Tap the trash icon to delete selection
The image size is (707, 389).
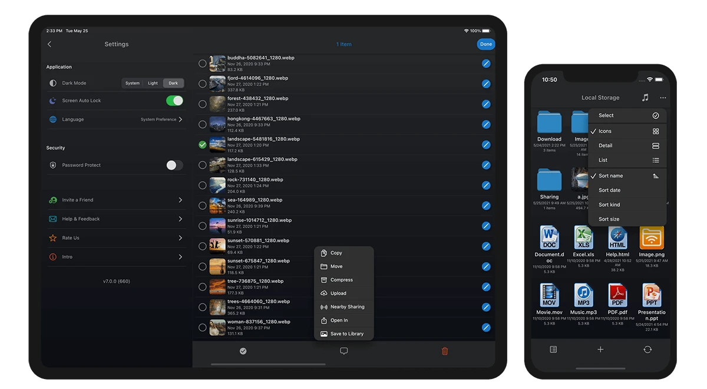click(x=444, y=351)
